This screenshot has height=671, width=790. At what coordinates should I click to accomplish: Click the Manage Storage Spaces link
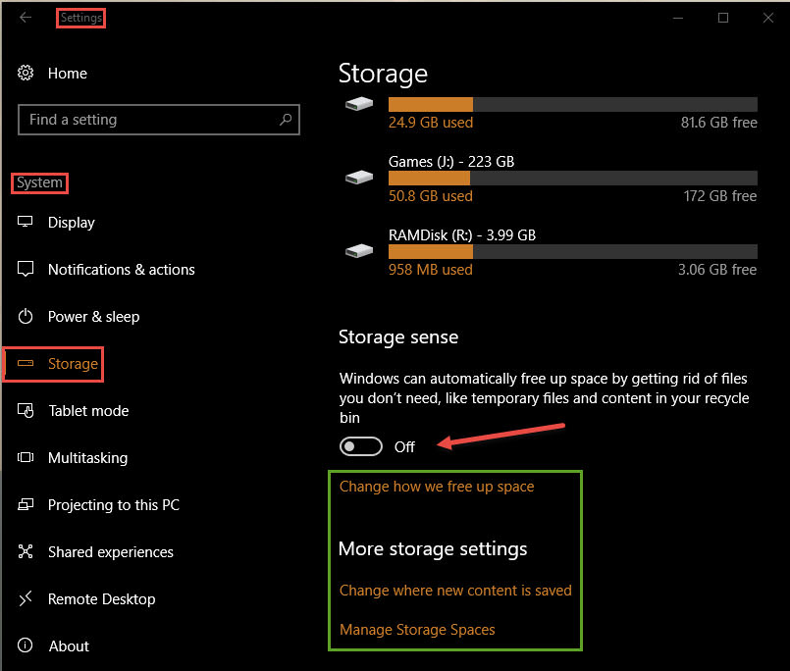417,630
